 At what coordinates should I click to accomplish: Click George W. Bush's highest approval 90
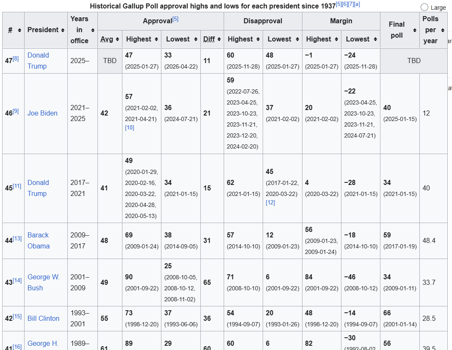click(128, 277)
